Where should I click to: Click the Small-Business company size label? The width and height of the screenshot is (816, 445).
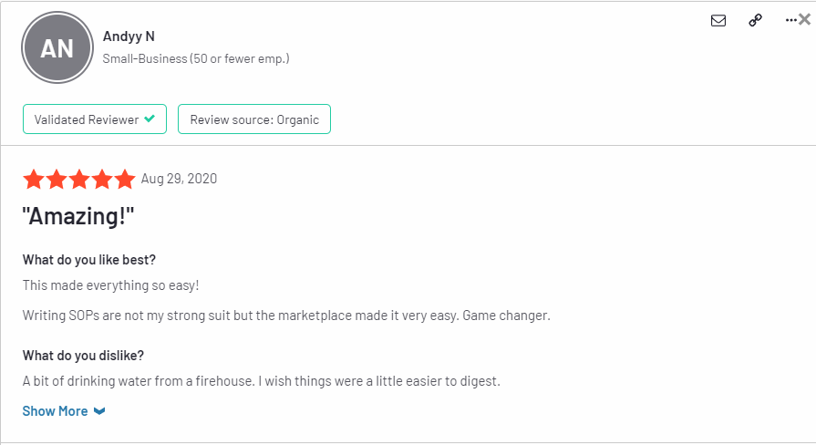pos(196,58)
